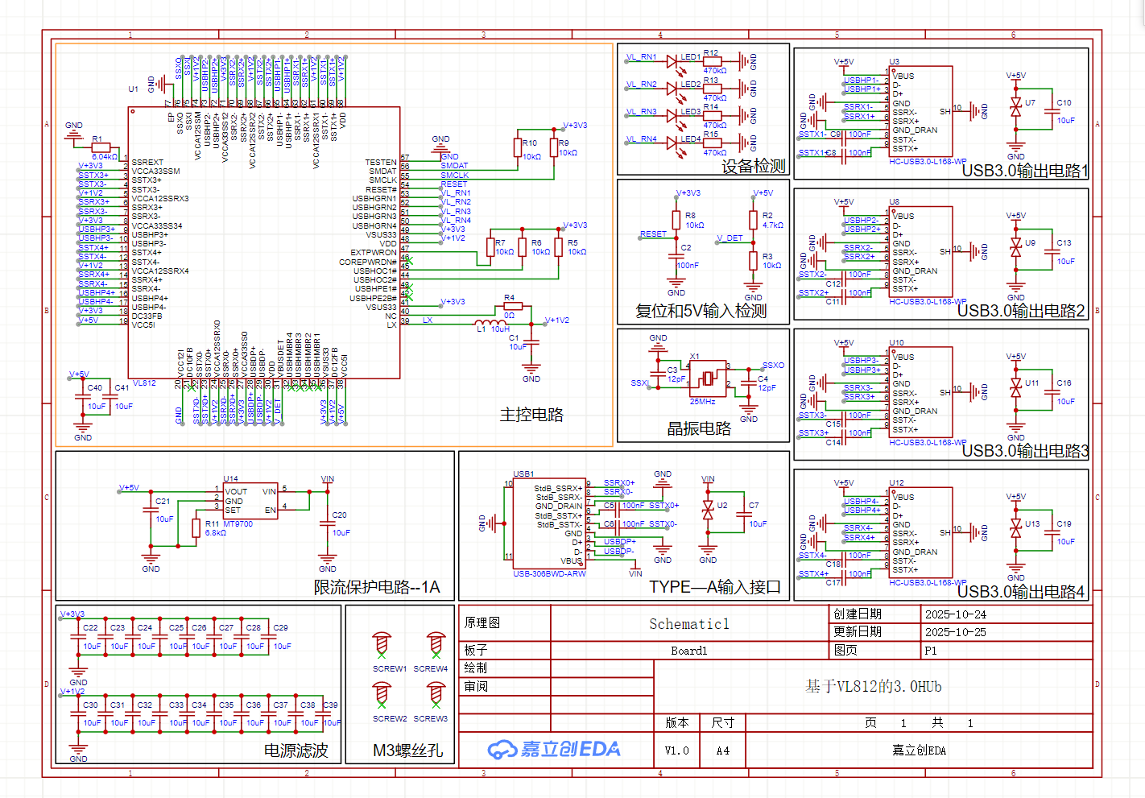Select the U3 HC-USB3.0-L168-WP connector body
Viewport: 1145px width, 798px height.
click(x=921, y=112)
